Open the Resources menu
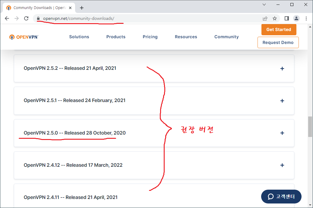 [x=186, y=37]
